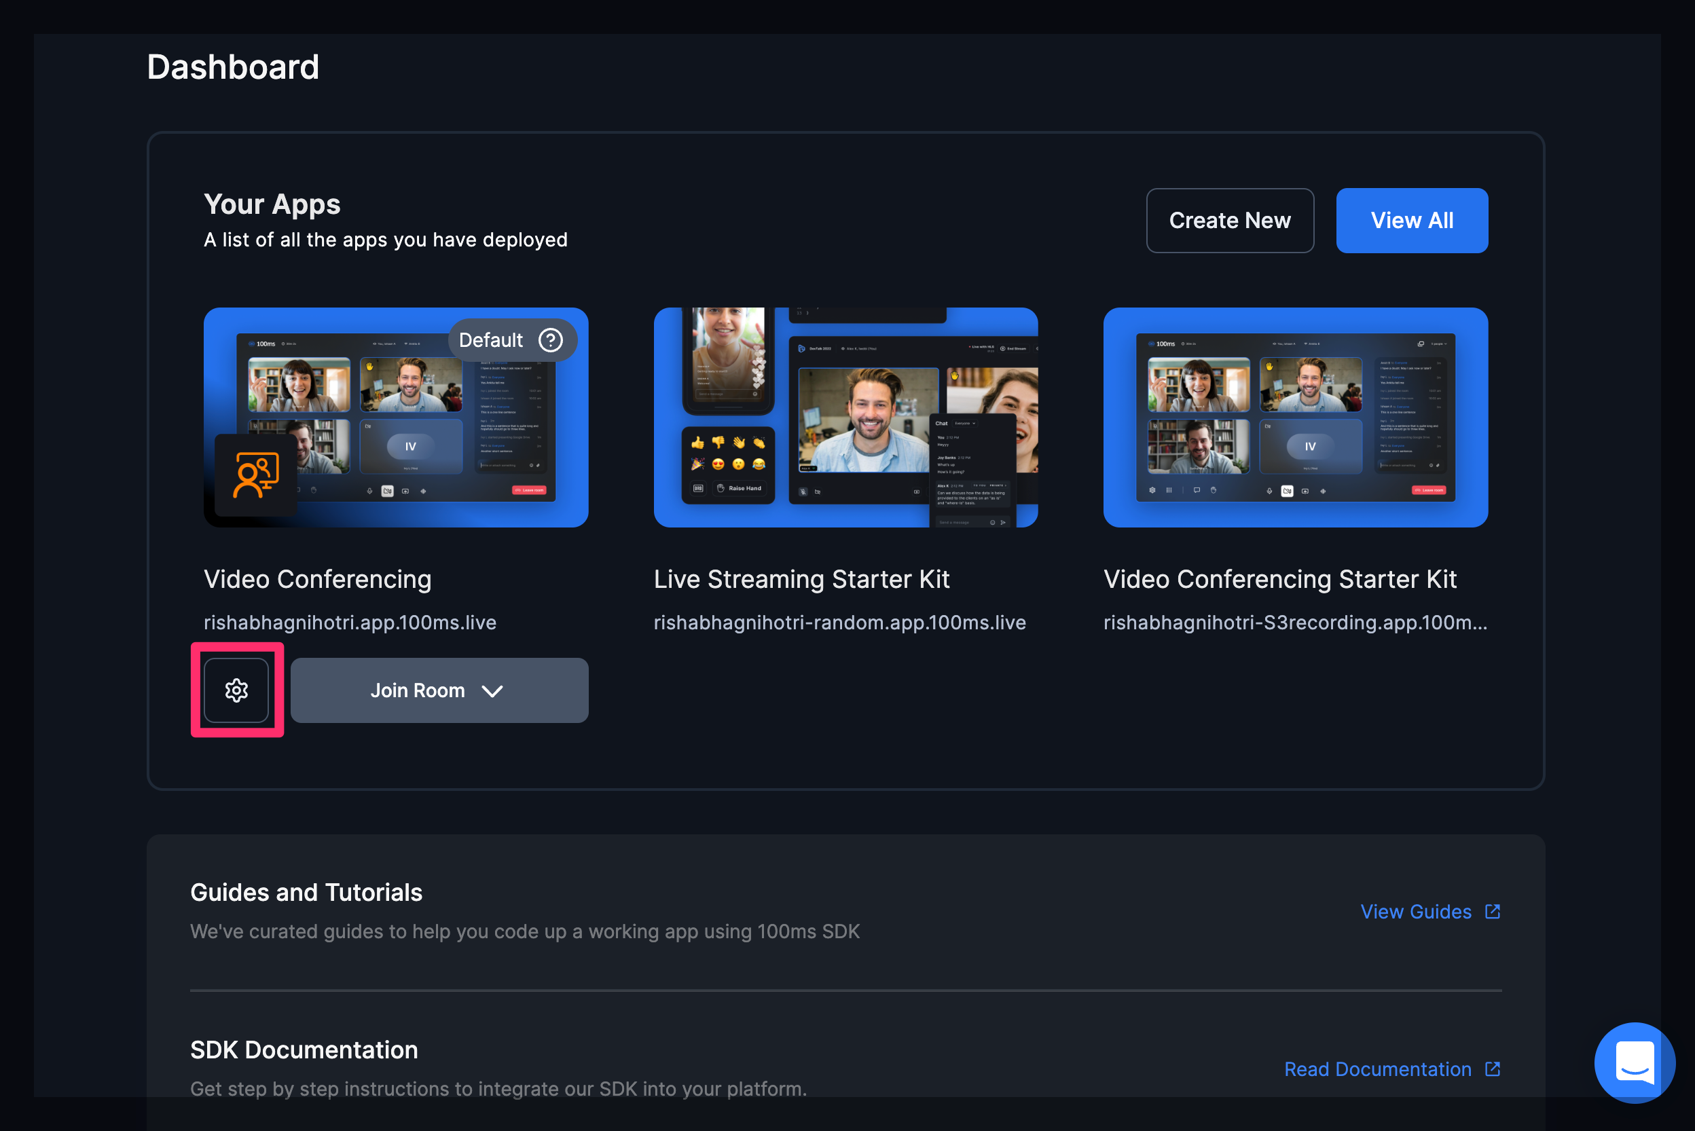
Task: Click the Create New button
Action: [1230, 221]
